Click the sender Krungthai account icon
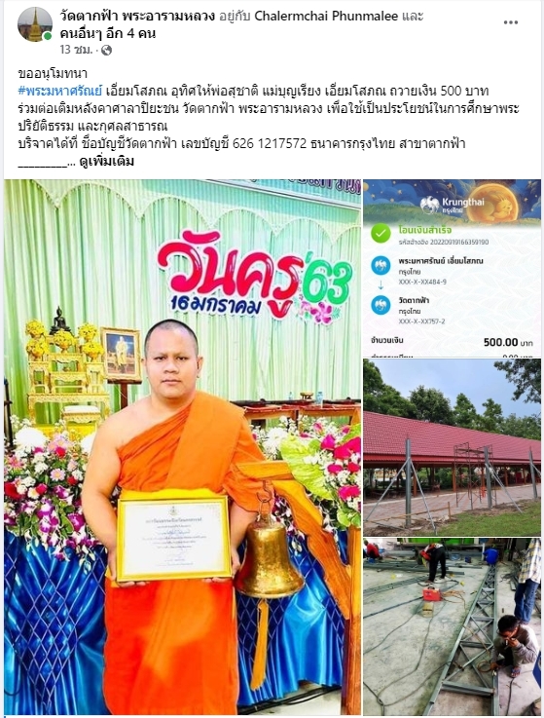Image resolution: width=544 pixels, height=718 pixels. click(381, 265)
